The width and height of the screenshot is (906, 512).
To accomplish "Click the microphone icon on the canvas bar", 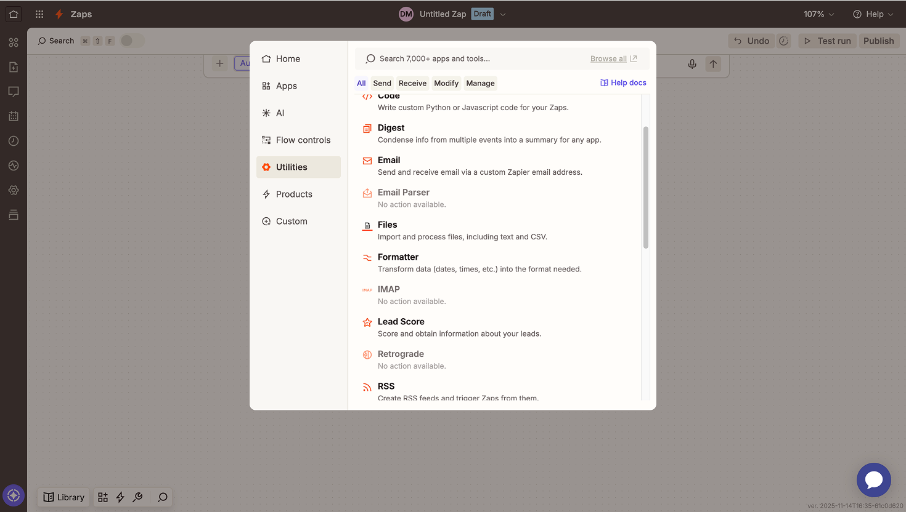I will click(692, 64).
